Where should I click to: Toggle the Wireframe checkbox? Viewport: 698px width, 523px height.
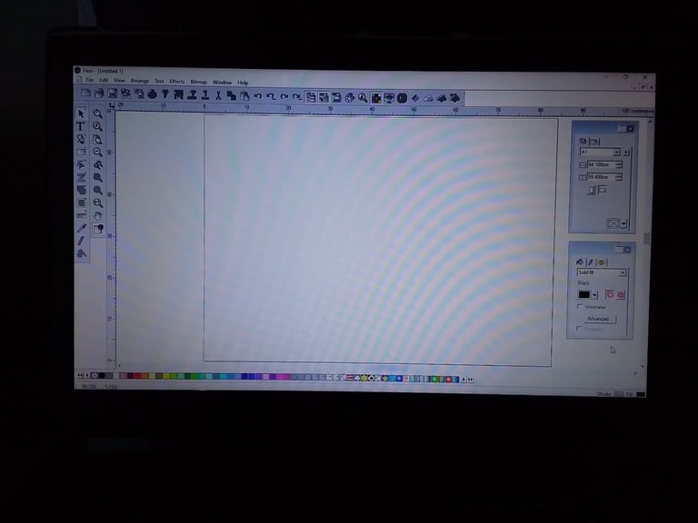(580, 306)
